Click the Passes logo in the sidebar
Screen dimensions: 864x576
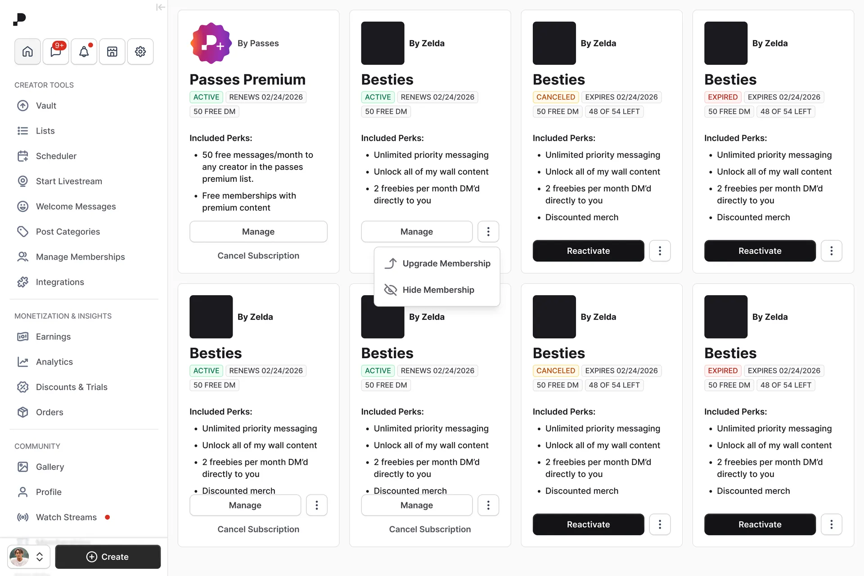pos(19,19)
